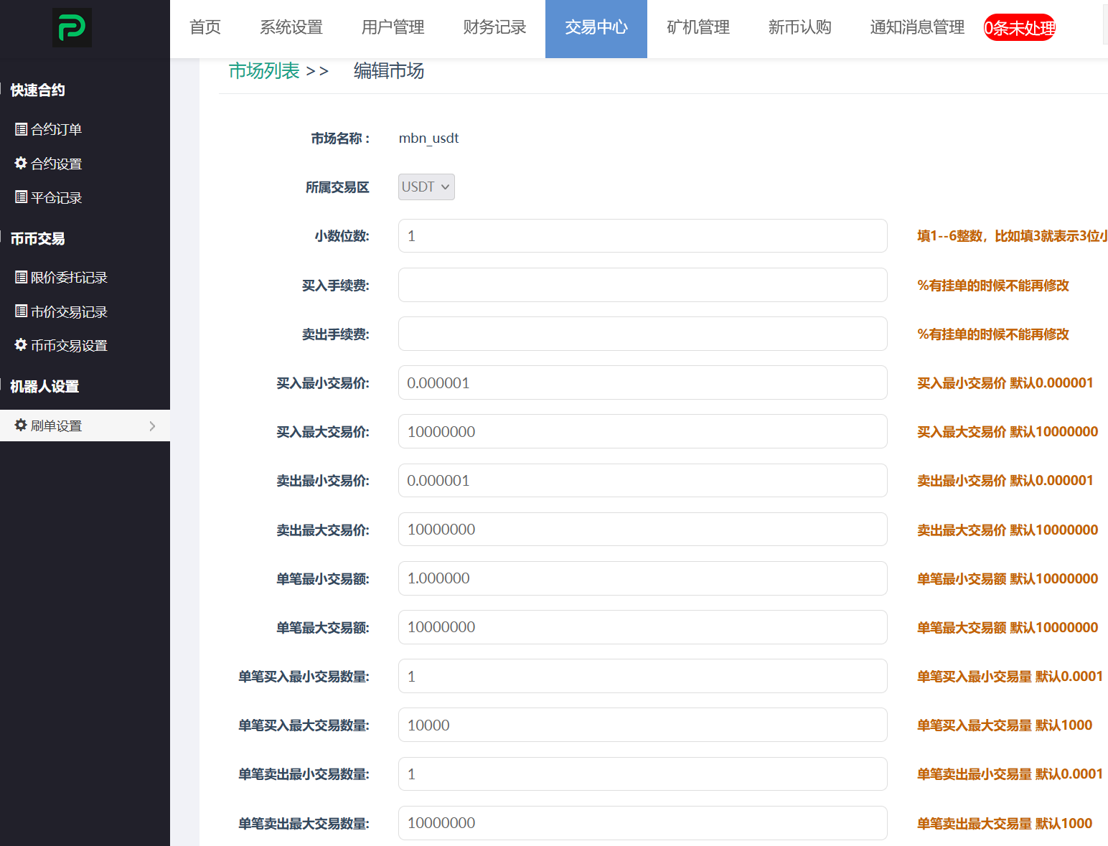Focus the 单笔买入最小交易数量 input field

click(x=642, y=676)
